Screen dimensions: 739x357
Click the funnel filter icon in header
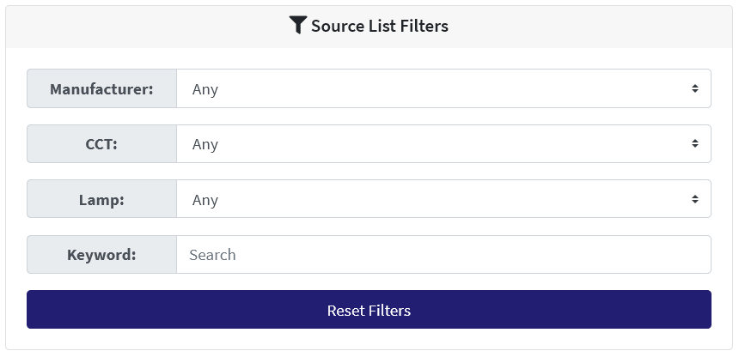(x=297, y=26)
